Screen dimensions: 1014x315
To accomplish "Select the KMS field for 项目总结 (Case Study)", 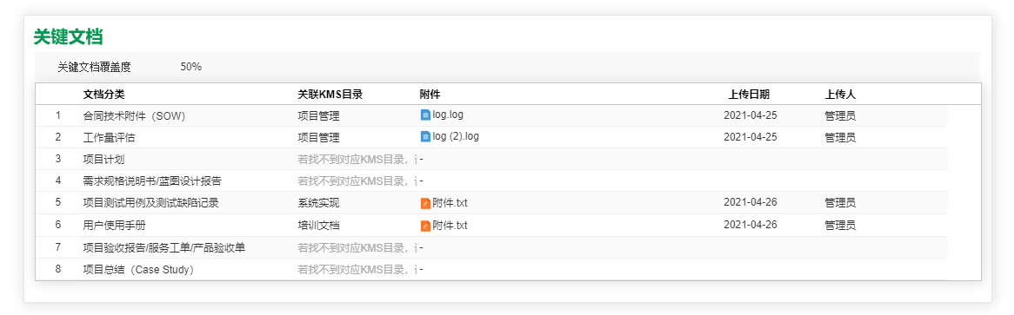I will 357,270.
